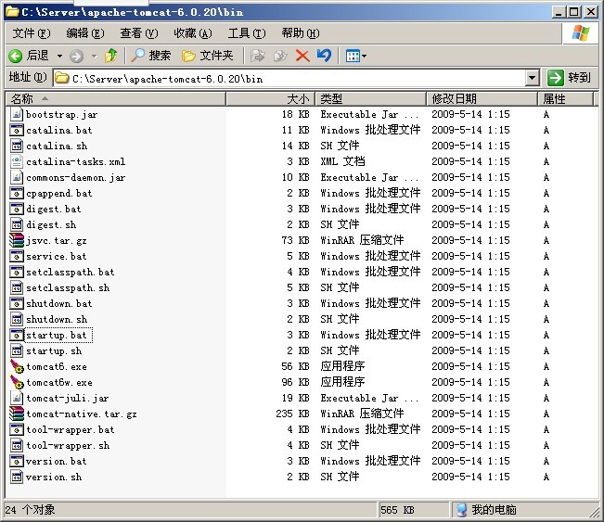This screenshot has height=522, width=604.
Task: Select the shutdown.sh icon
Action: (x=16, y=319)
